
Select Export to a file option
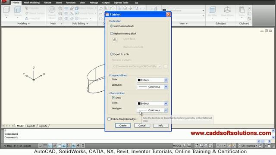(119, 54)
